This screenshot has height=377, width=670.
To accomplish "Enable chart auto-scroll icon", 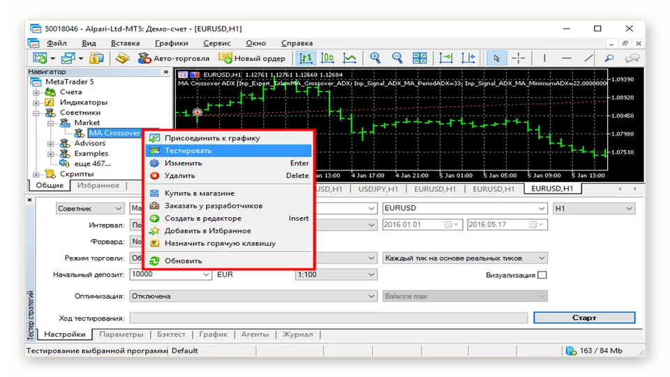I will coord(446,58).
